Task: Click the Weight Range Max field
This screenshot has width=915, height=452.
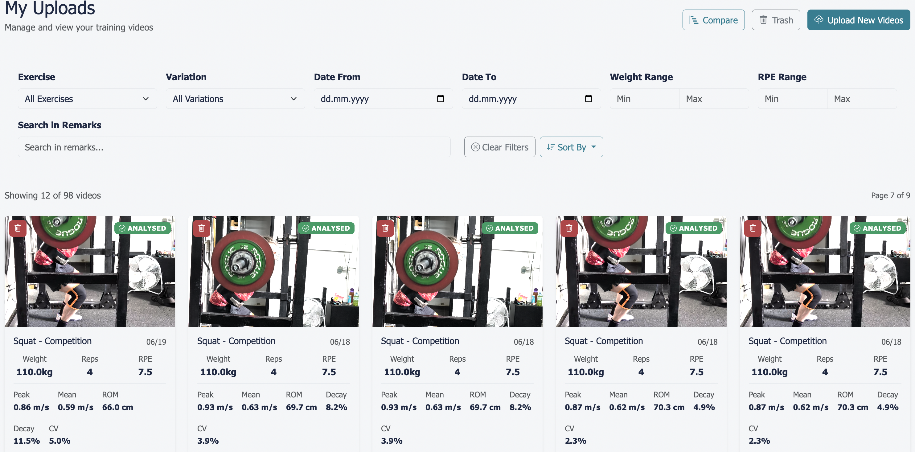Action: coord(714,99)
